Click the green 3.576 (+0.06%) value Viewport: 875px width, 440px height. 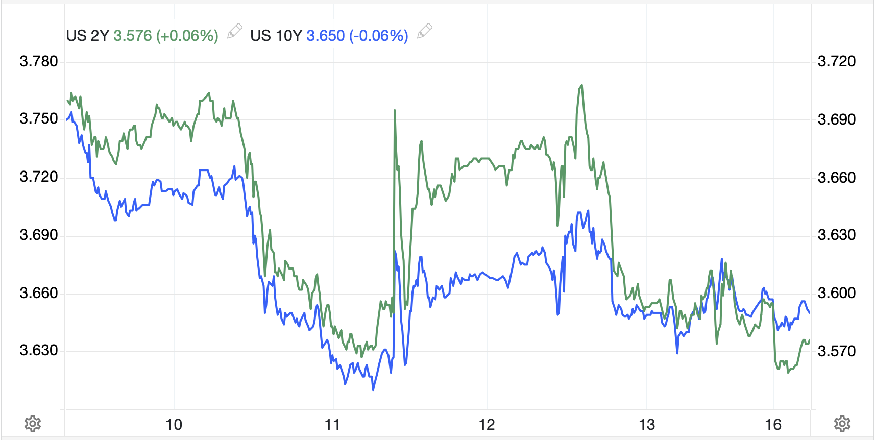[166, 36]
